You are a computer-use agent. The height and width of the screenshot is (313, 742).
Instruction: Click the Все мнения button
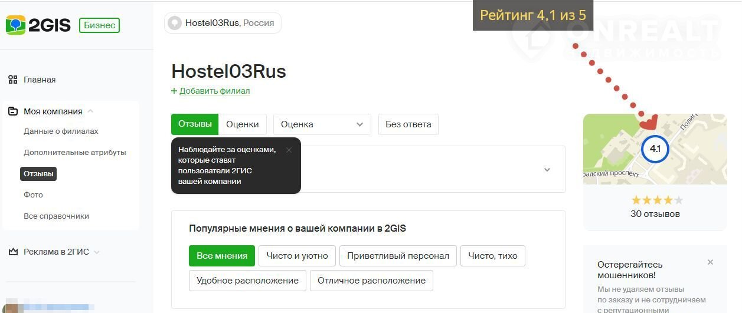[222, 256]
